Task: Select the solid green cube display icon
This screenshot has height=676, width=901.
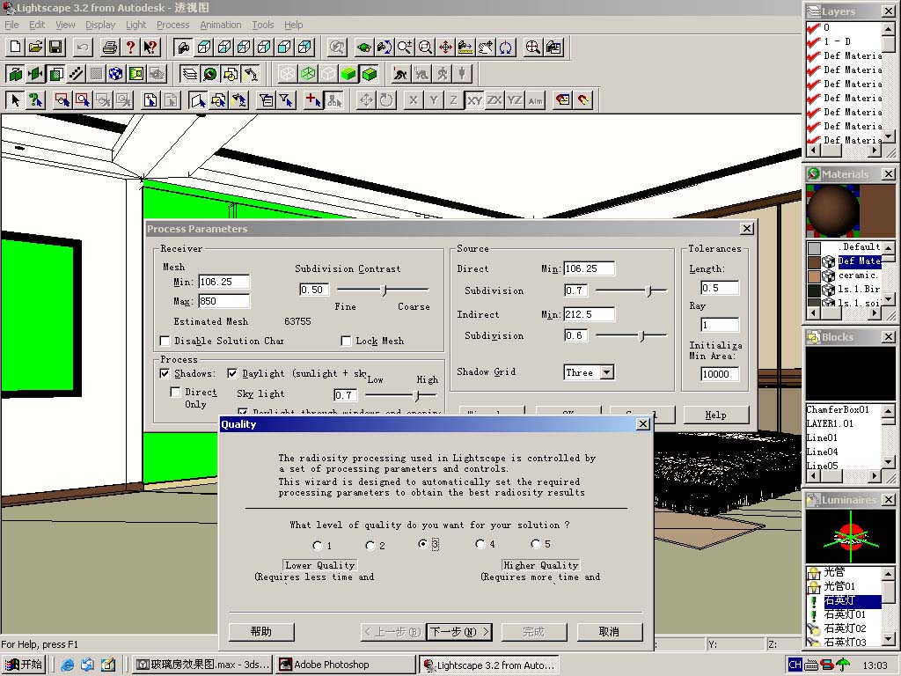Action: (x=348, y=74)
